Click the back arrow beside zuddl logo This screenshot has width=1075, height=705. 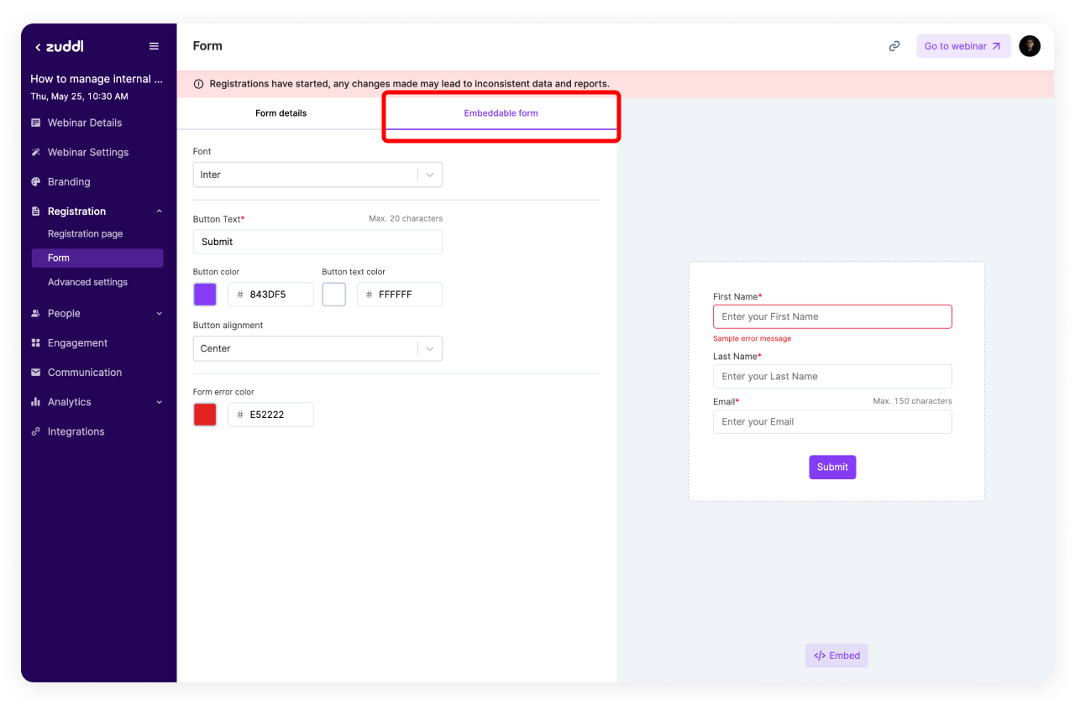click(x=38, y=48)
